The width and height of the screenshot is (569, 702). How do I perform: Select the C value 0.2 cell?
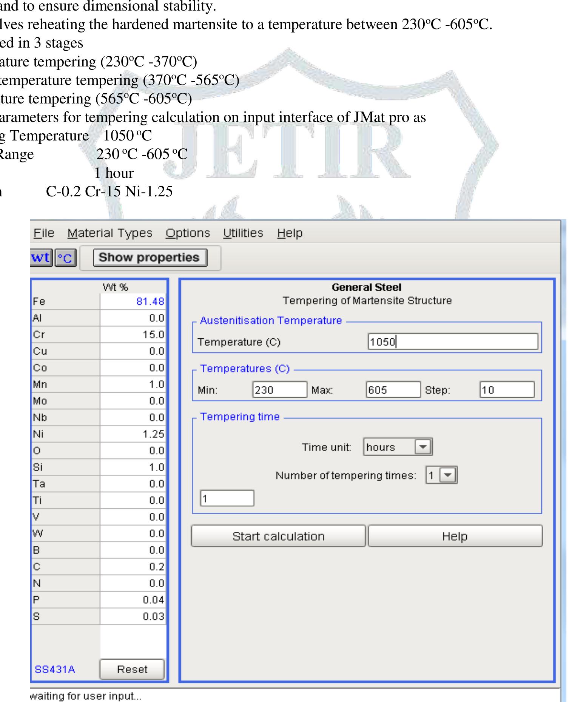coord(133,566)
